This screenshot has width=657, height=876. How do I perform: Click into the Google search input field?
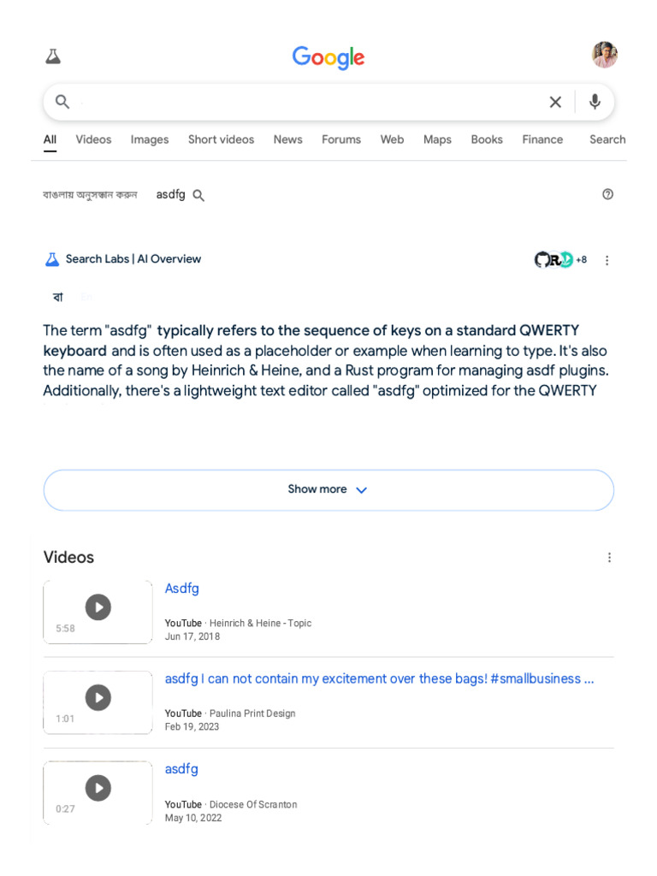point(308,103)
